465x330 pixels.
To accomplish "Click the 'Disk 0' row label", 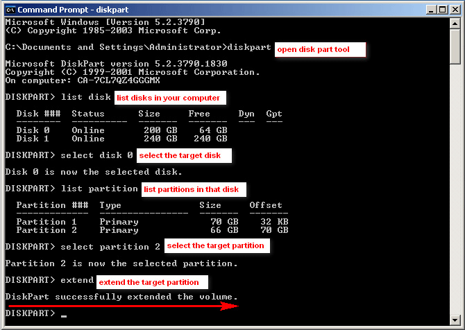I will tap(33, 130).
